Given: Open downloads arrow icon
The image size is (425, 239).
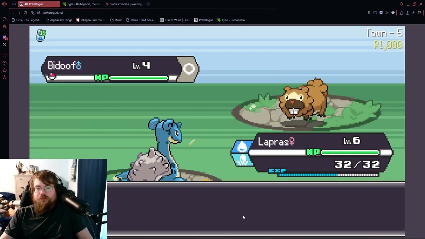Looking at the screenshot, I should point(413,13).
